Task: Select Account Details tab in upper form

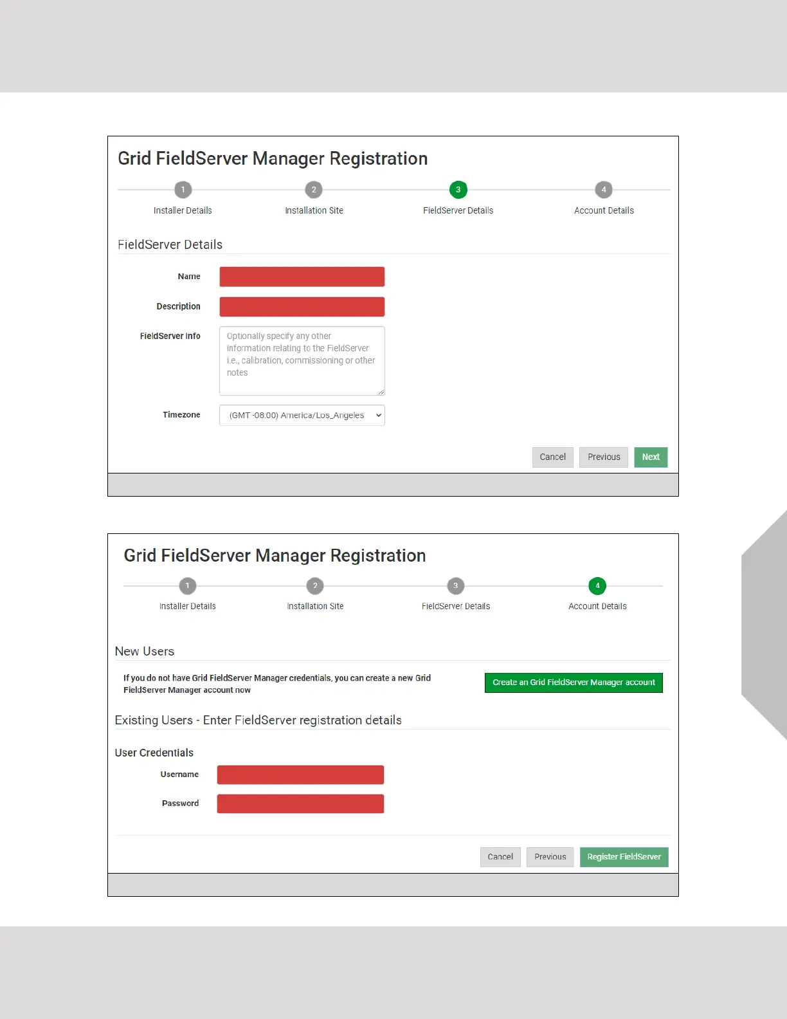Action: point(604,210)
